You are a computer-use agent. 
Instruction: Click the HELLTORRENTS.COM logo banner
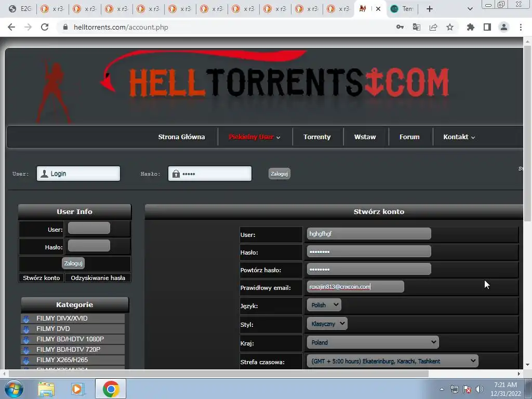tap(289, 83)
